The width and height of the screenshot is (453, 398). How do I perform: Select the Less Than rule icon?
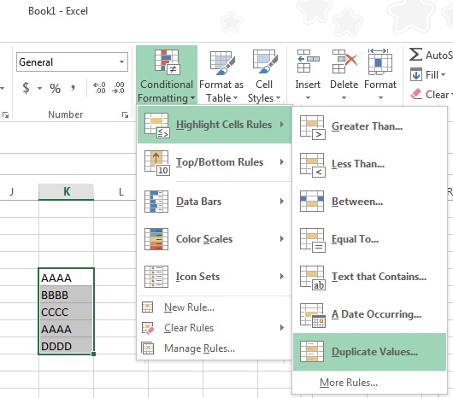coord(312,165)
